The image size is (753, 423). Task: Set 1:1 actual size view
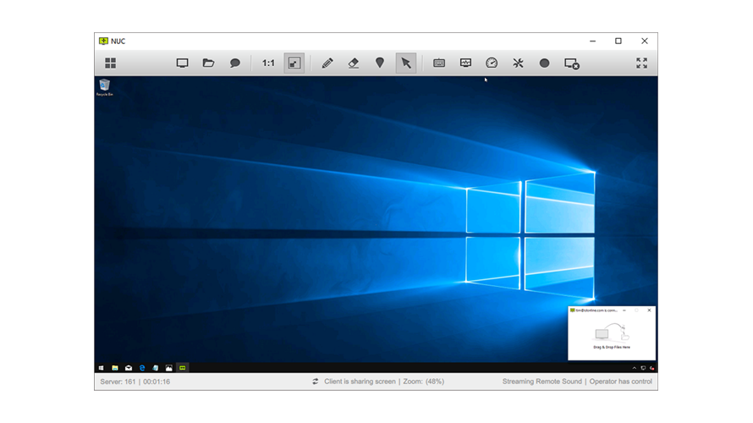click(x=268, y=63)
